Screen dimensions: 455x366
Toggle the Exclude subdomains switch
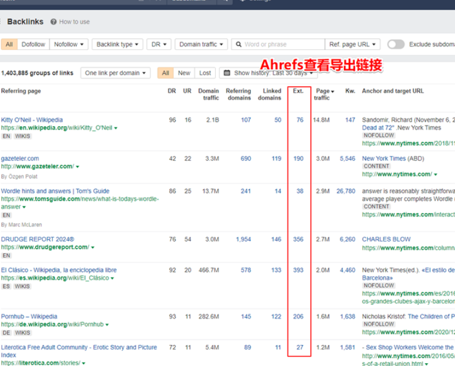pyautogui.click(x=396, y=44)
